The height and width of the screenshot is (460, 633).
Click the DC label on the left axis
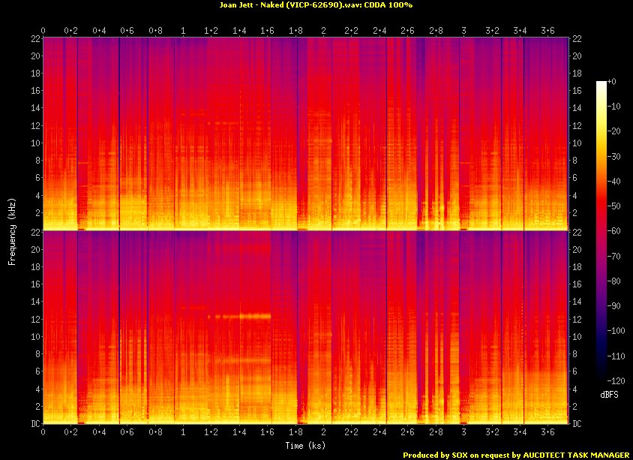coord(33,425)
